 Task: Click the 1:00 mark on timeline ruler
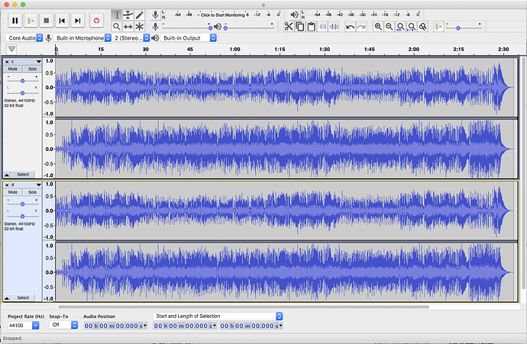234,50
